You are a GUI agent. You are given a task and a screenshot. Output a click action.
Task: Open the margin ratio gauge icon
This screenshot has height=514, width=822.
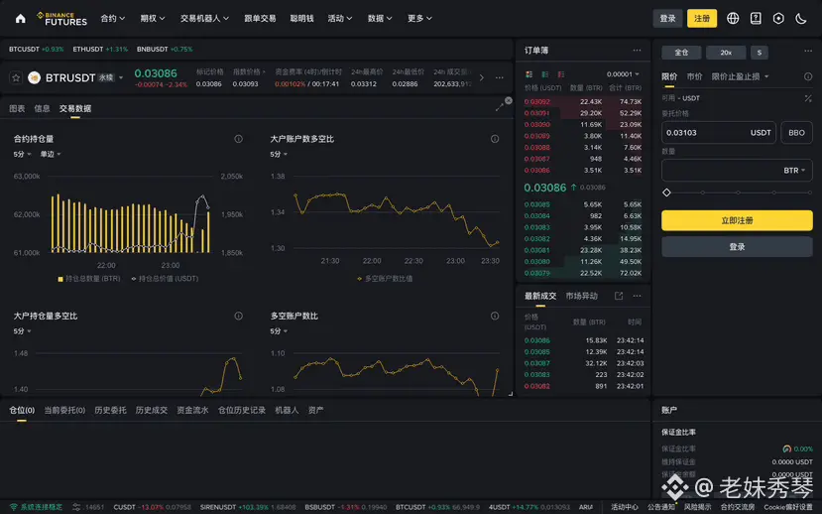(x=786, y=449)
